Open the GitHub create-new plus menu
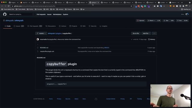The height and width of the screenshot is (108, 192). pyautogui.click(x=183, y=14)
